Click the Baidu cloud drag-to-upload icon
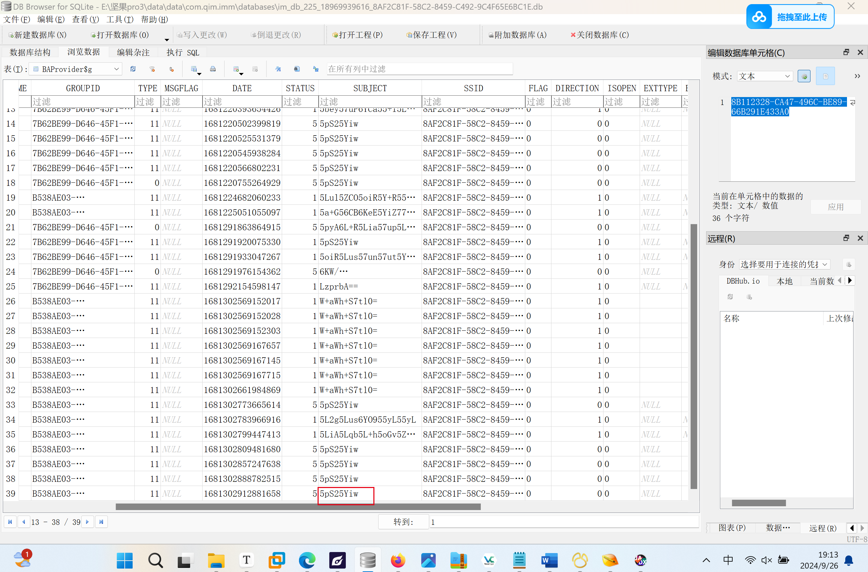This screenshot has height=572, width=868. coord(759,17)
